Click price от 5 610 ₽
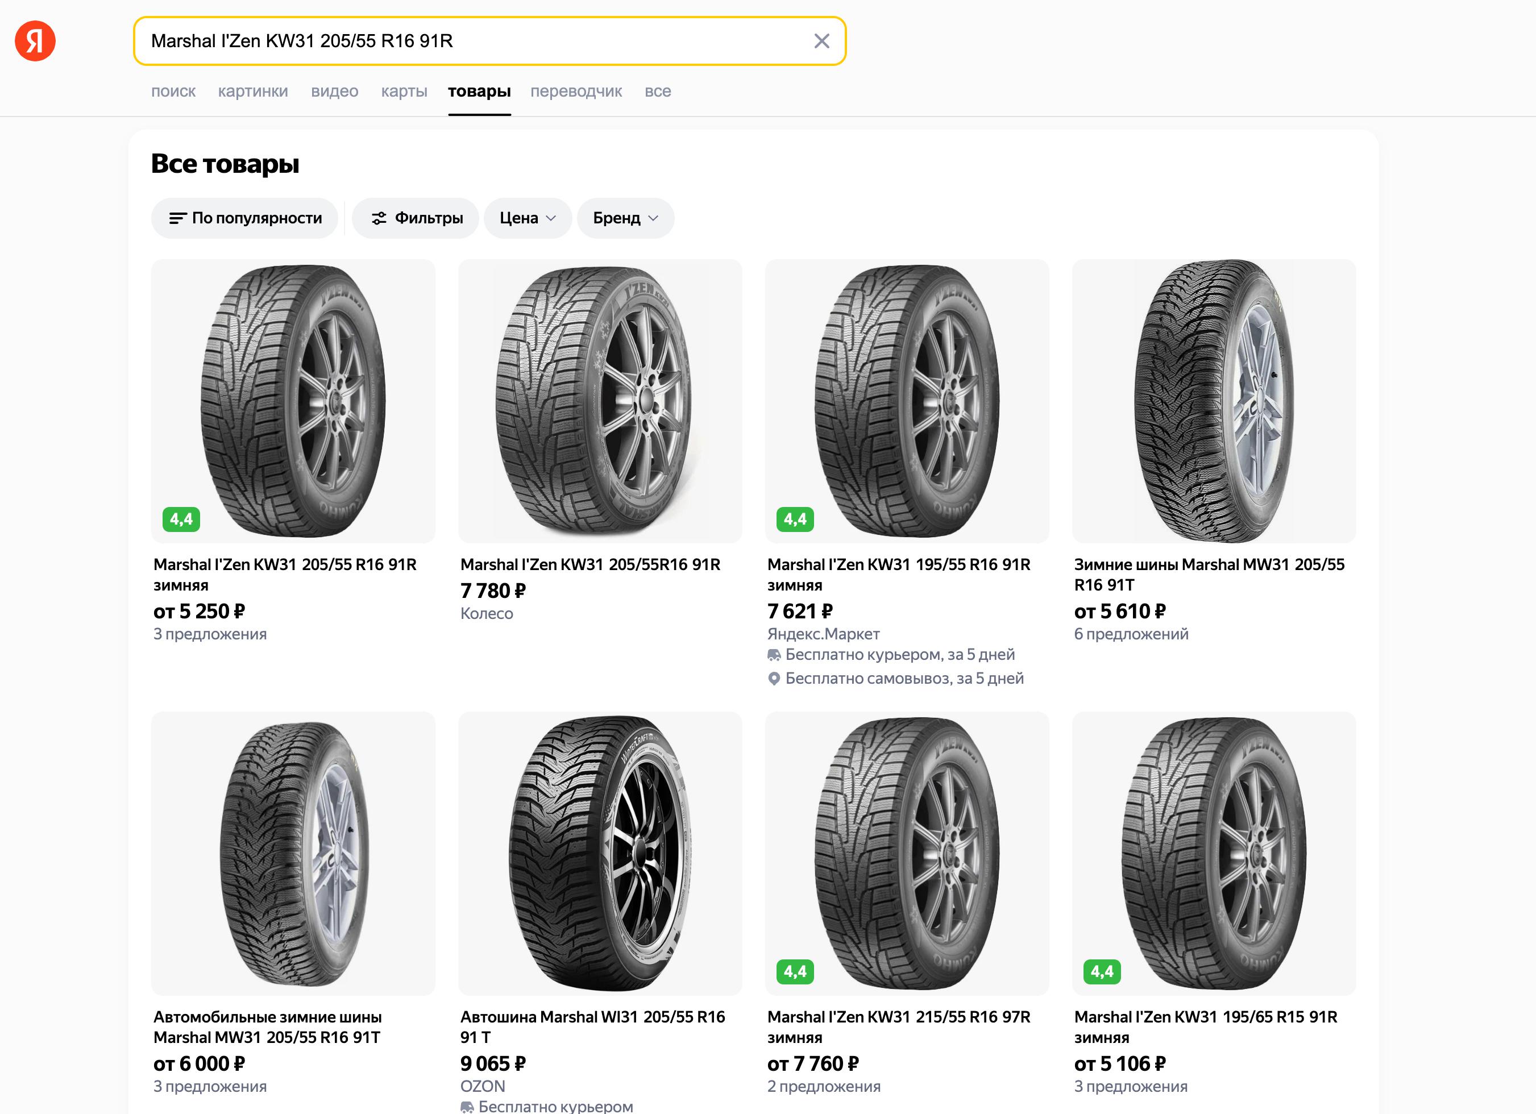 click(1120, 611)
